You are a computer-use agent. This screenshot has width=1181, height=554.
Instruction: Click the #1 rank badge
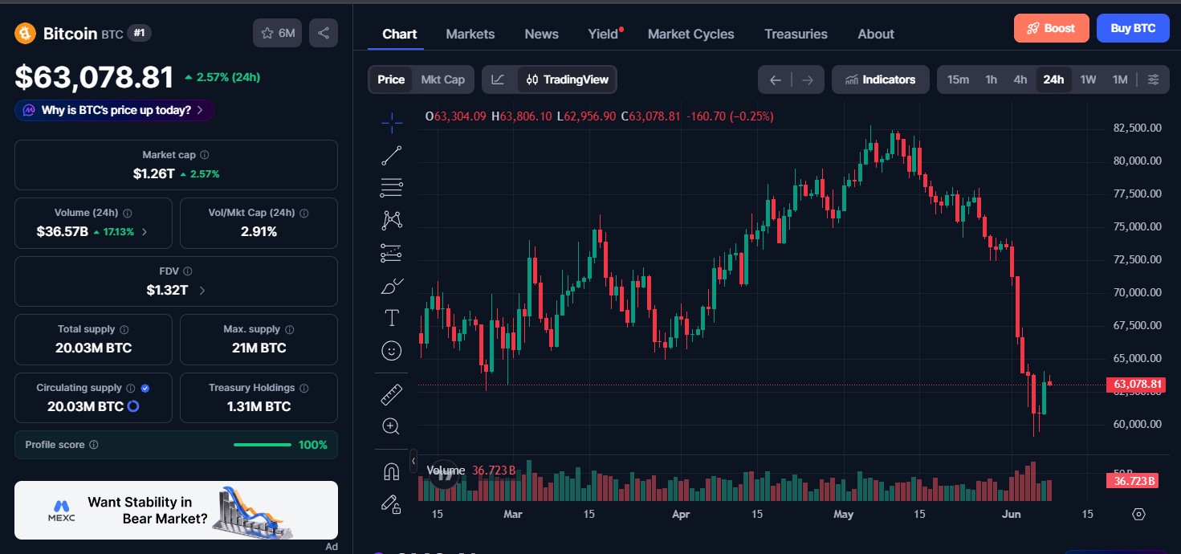pos(140,33)
